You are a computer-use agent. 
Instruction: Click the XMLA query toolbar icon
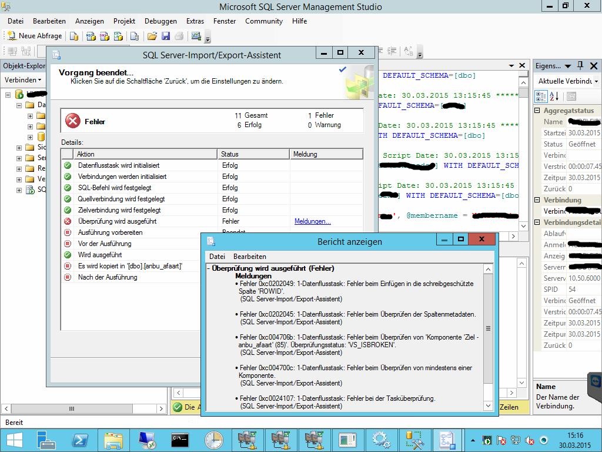click(x=118, y=36)
